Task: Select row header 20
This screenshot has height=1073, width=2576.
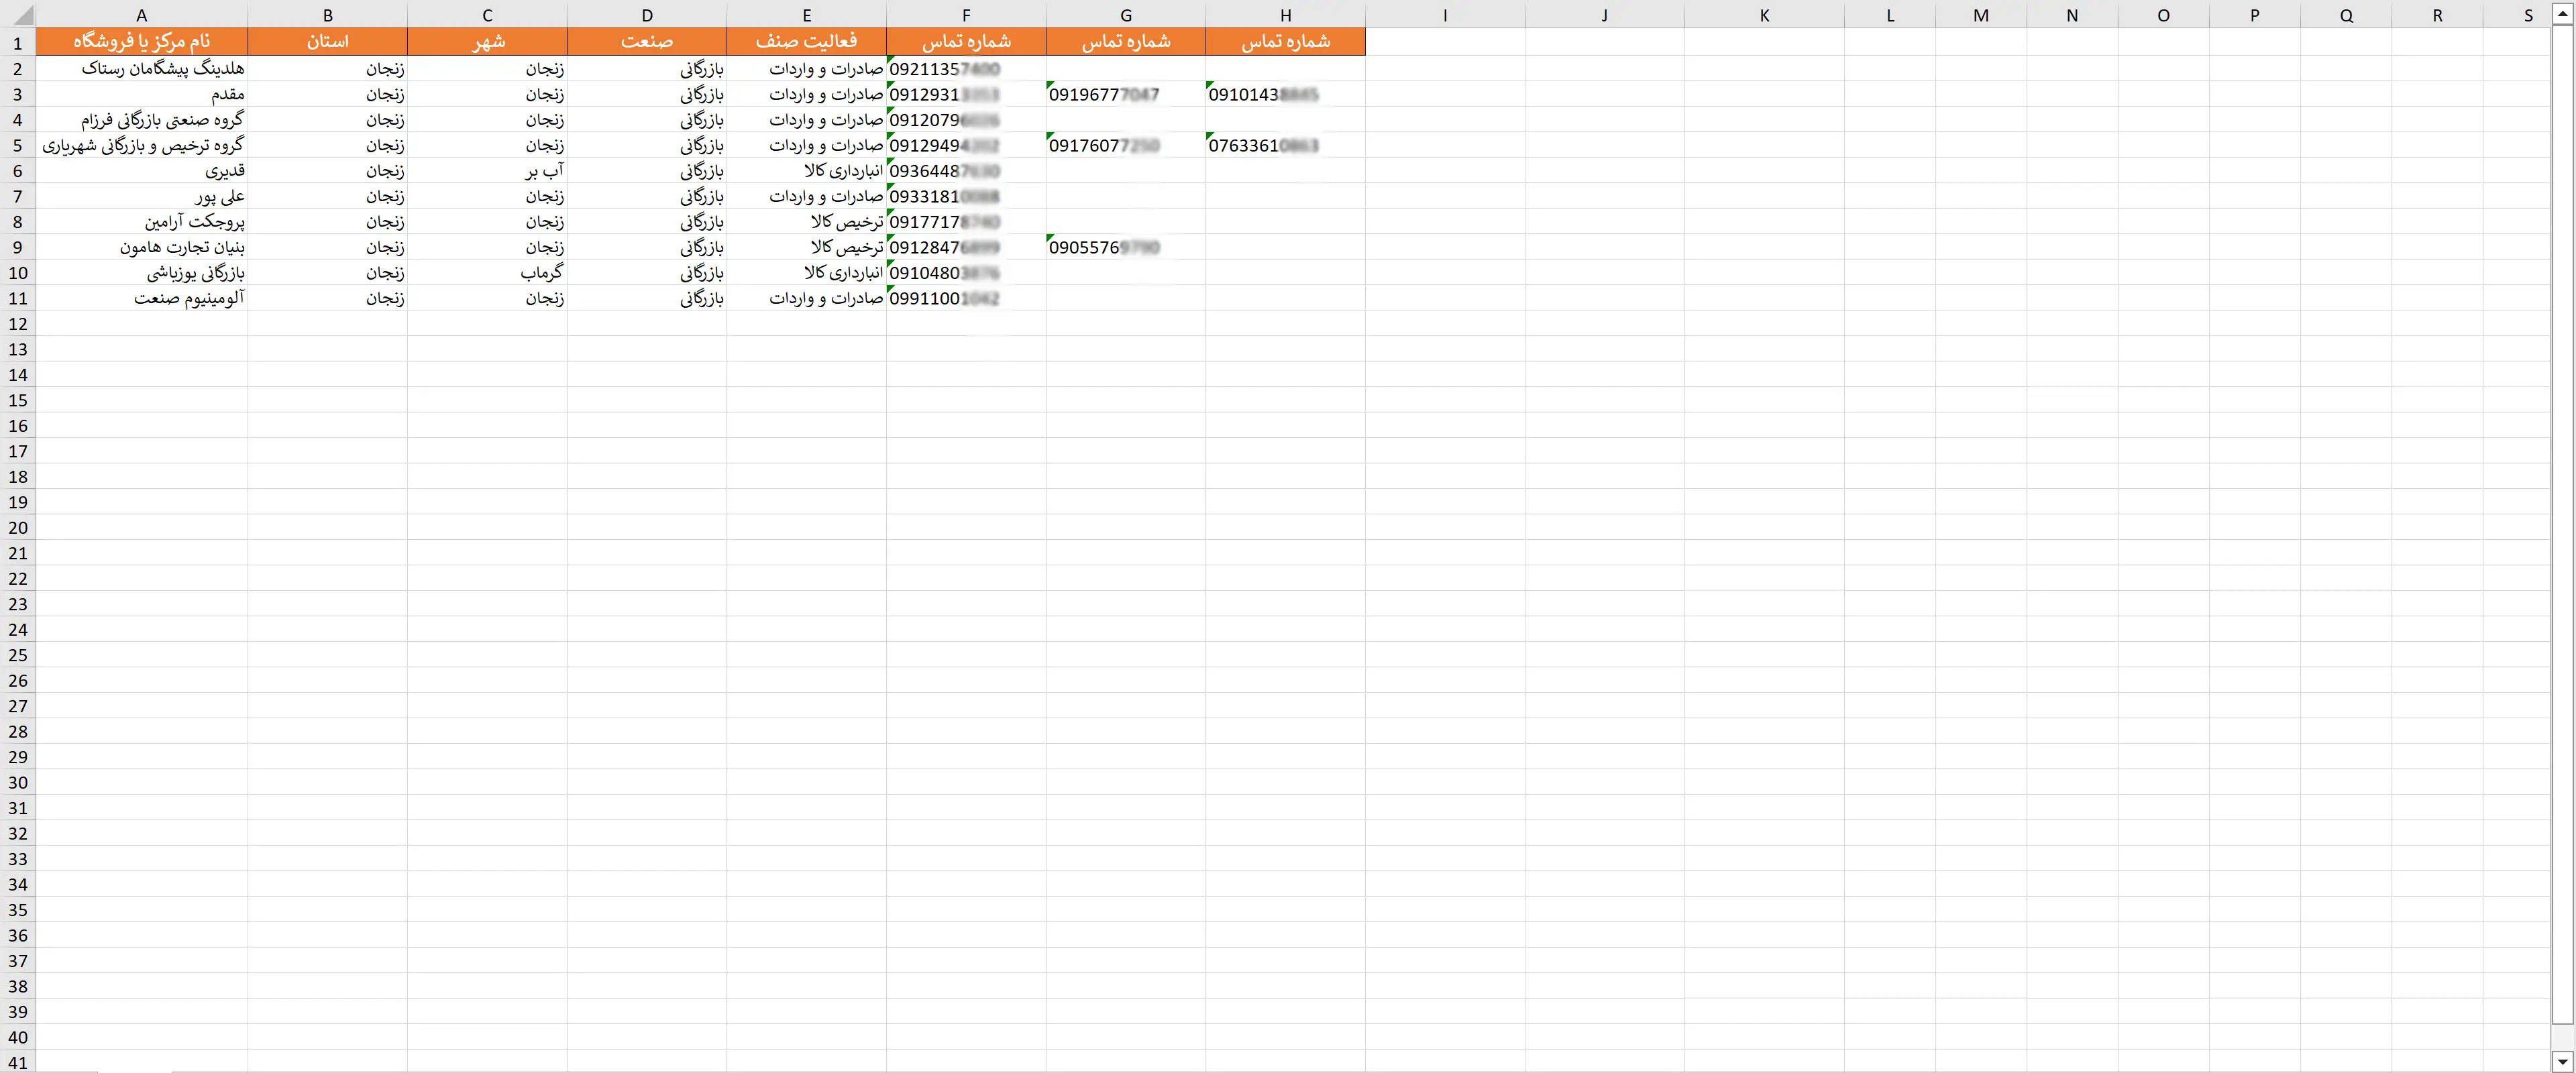Action: (x=17, y=527)
